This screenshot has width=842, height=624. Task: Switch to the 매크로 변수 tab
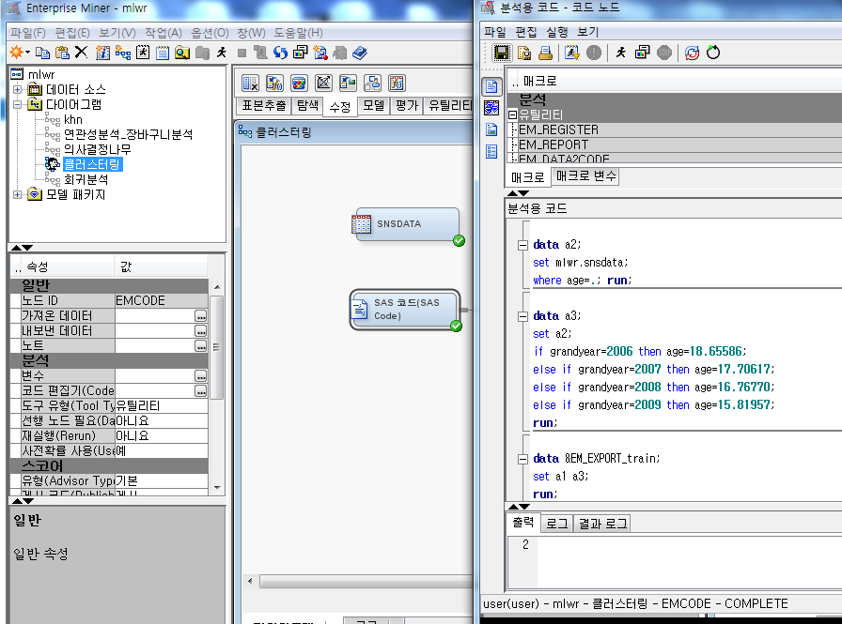click(x=585, y=176)
